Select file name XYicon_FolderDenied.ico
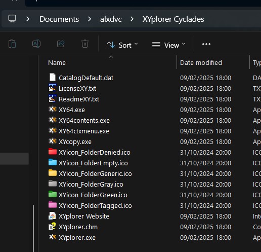261x252 pixels. click(95, 153)
